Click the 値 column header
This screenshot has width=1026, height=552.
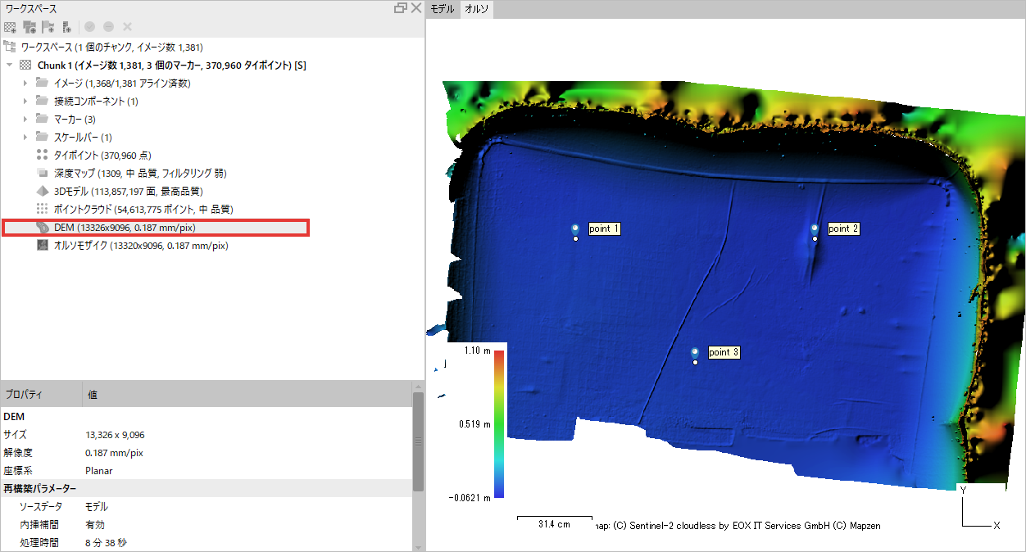[x=247, y=395]
